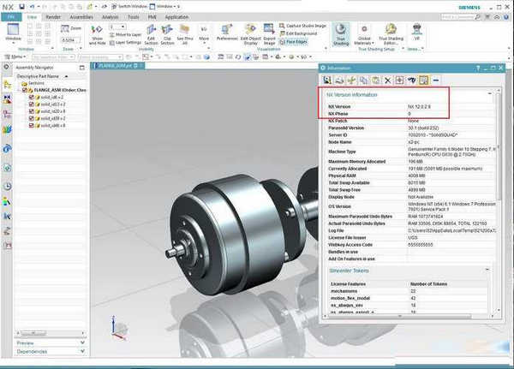Open visualization Preferences

227,33
